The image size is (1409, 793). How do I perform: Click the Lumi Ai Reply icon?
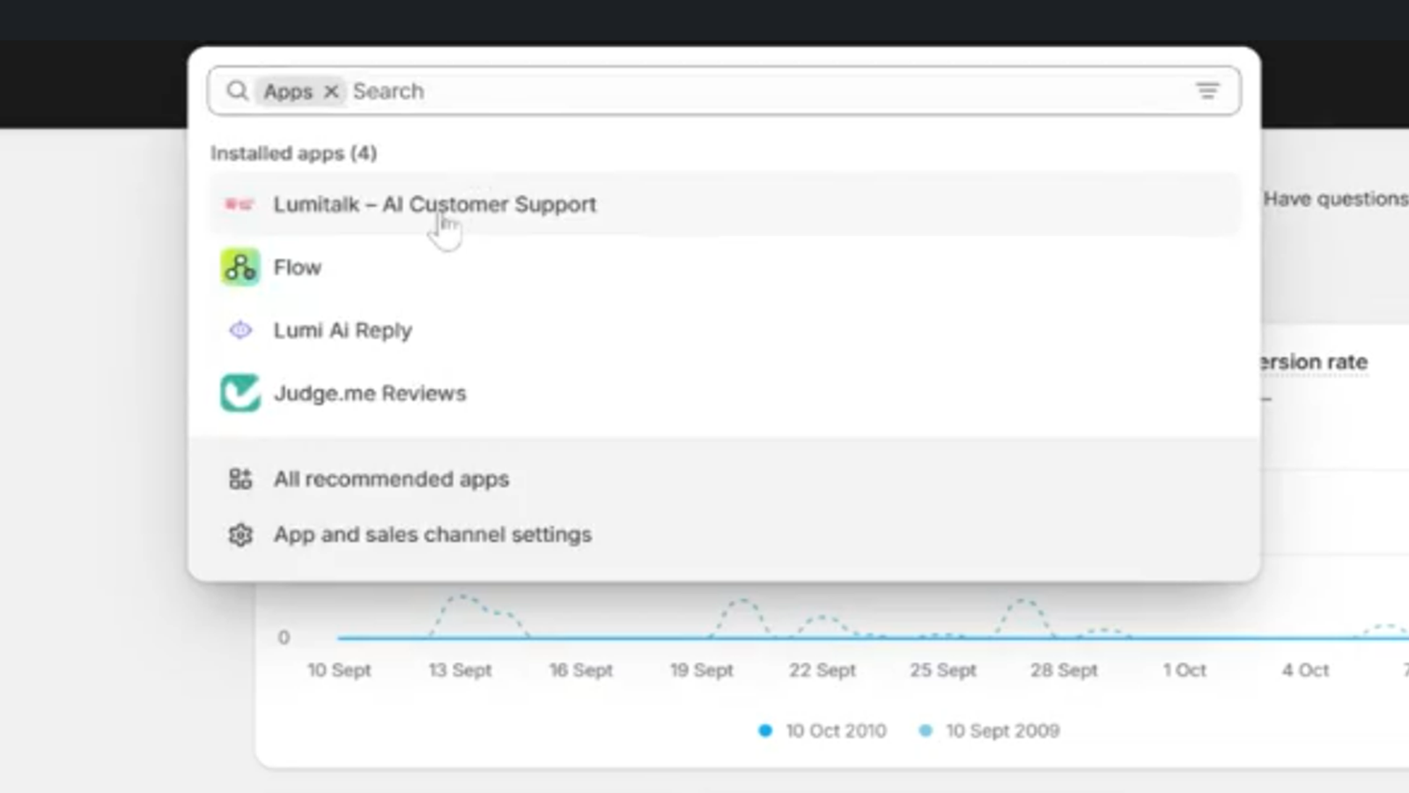tap(240, 330)
